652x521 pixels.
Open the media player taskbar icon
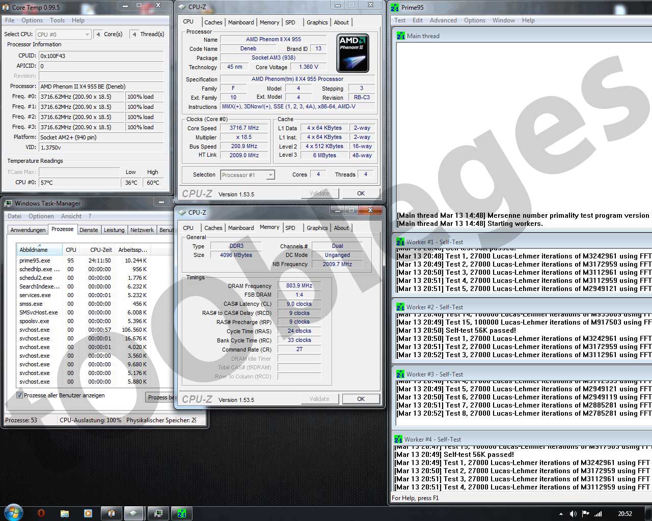click(88, 513)
